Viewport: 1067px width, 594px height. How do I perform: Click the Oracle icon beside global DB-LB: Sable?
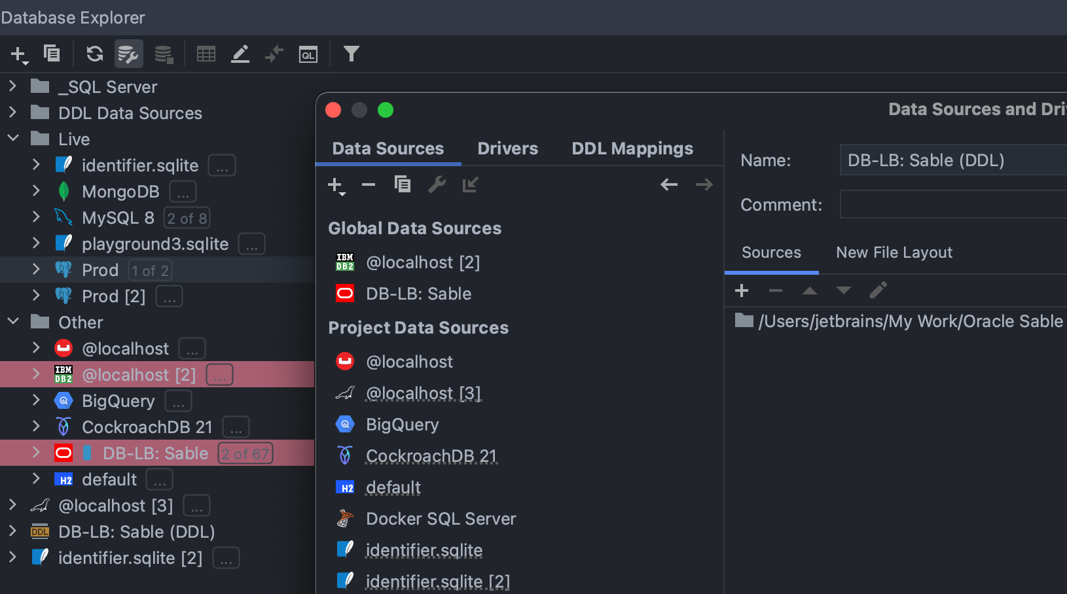(345, 294)
